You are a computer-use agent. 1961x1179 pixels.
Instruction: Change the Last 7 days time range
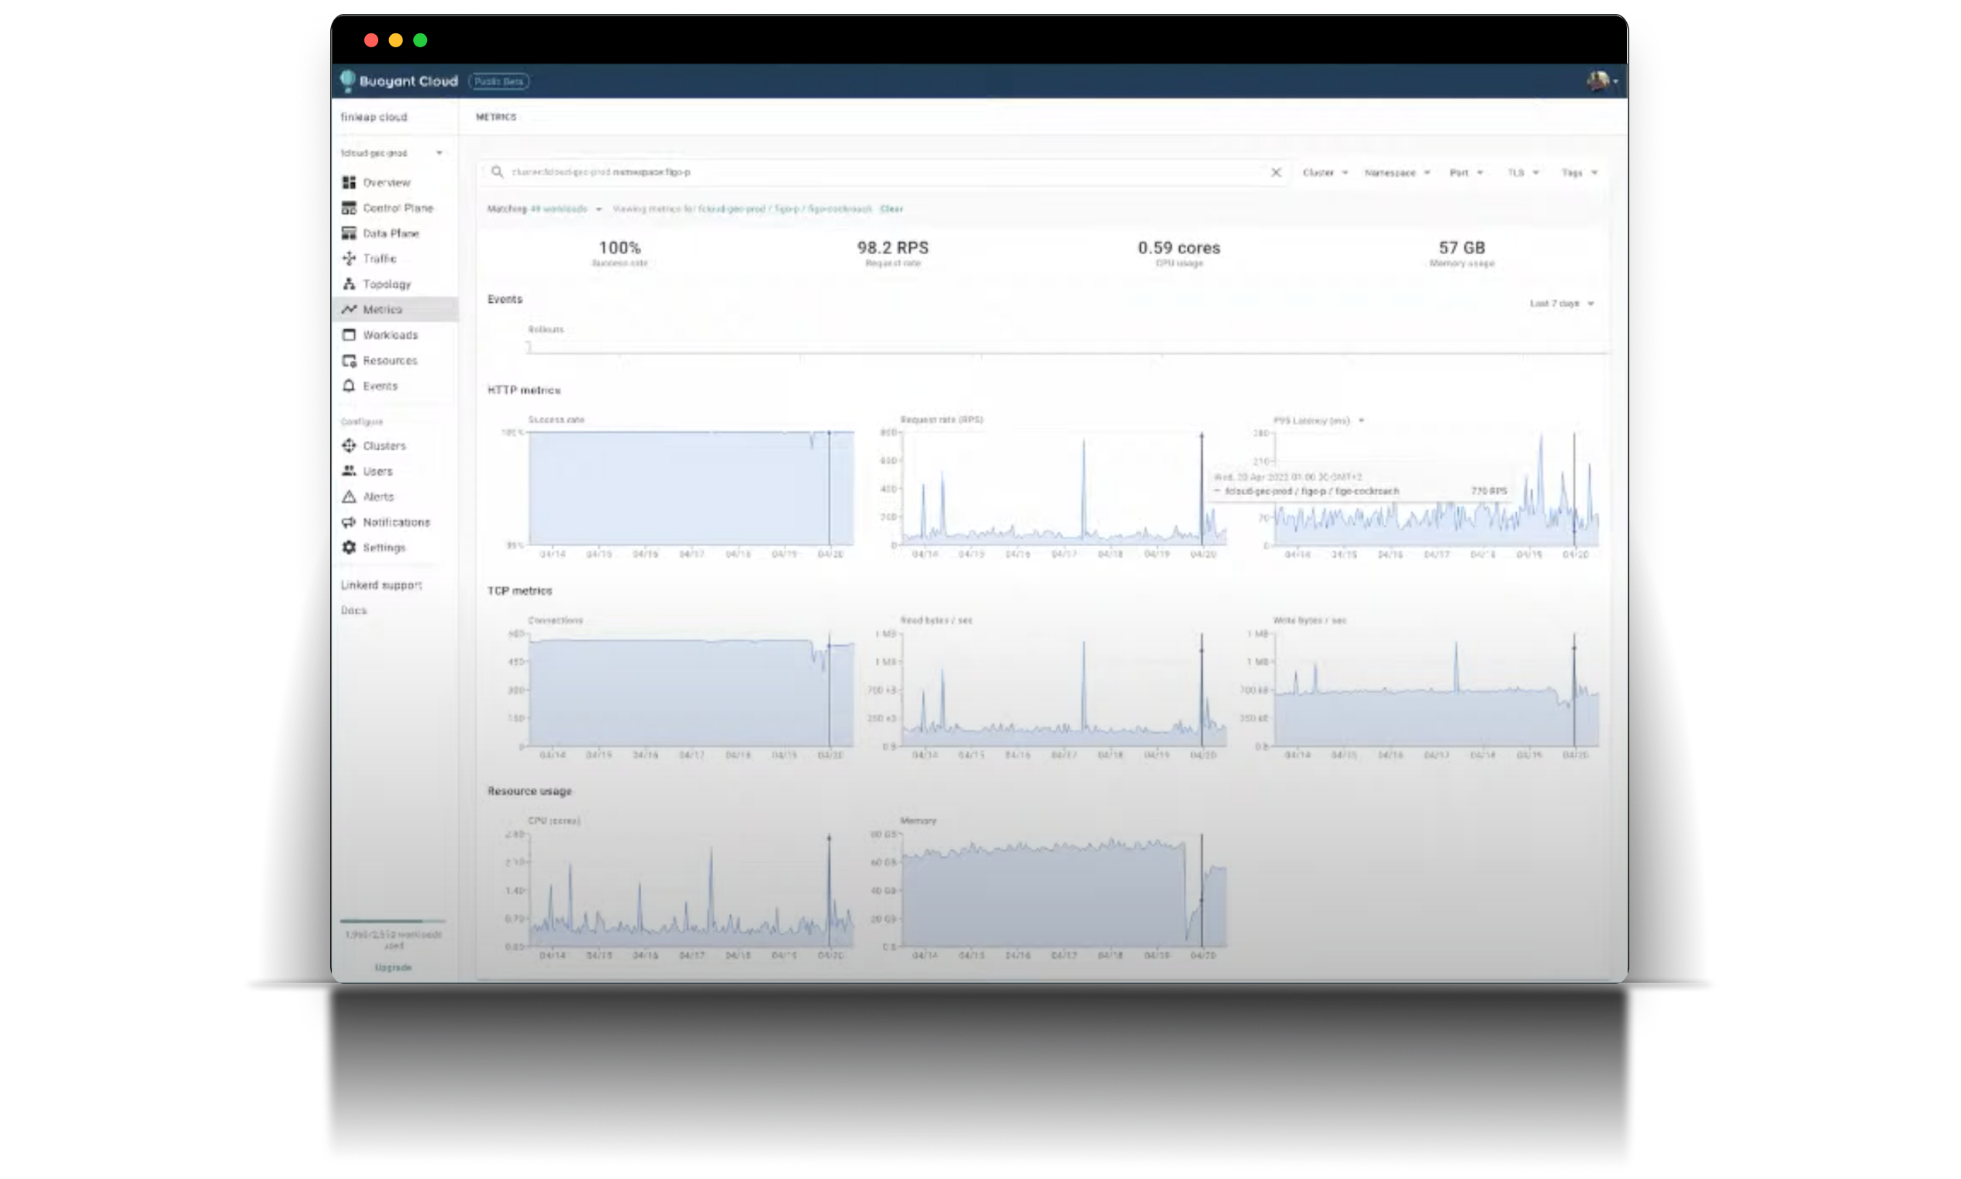pos(1561,304)
